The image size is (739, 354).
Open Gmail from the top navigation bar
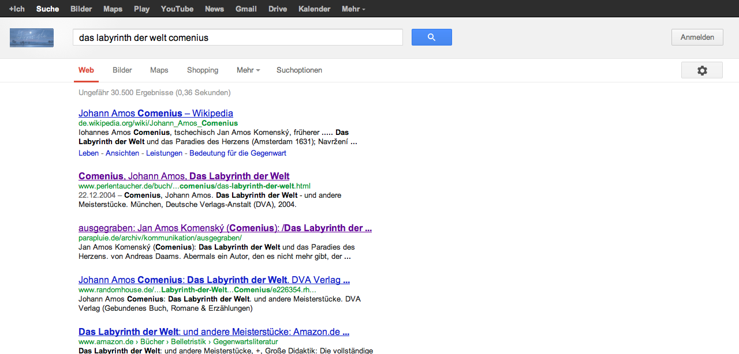coord(246,9)
